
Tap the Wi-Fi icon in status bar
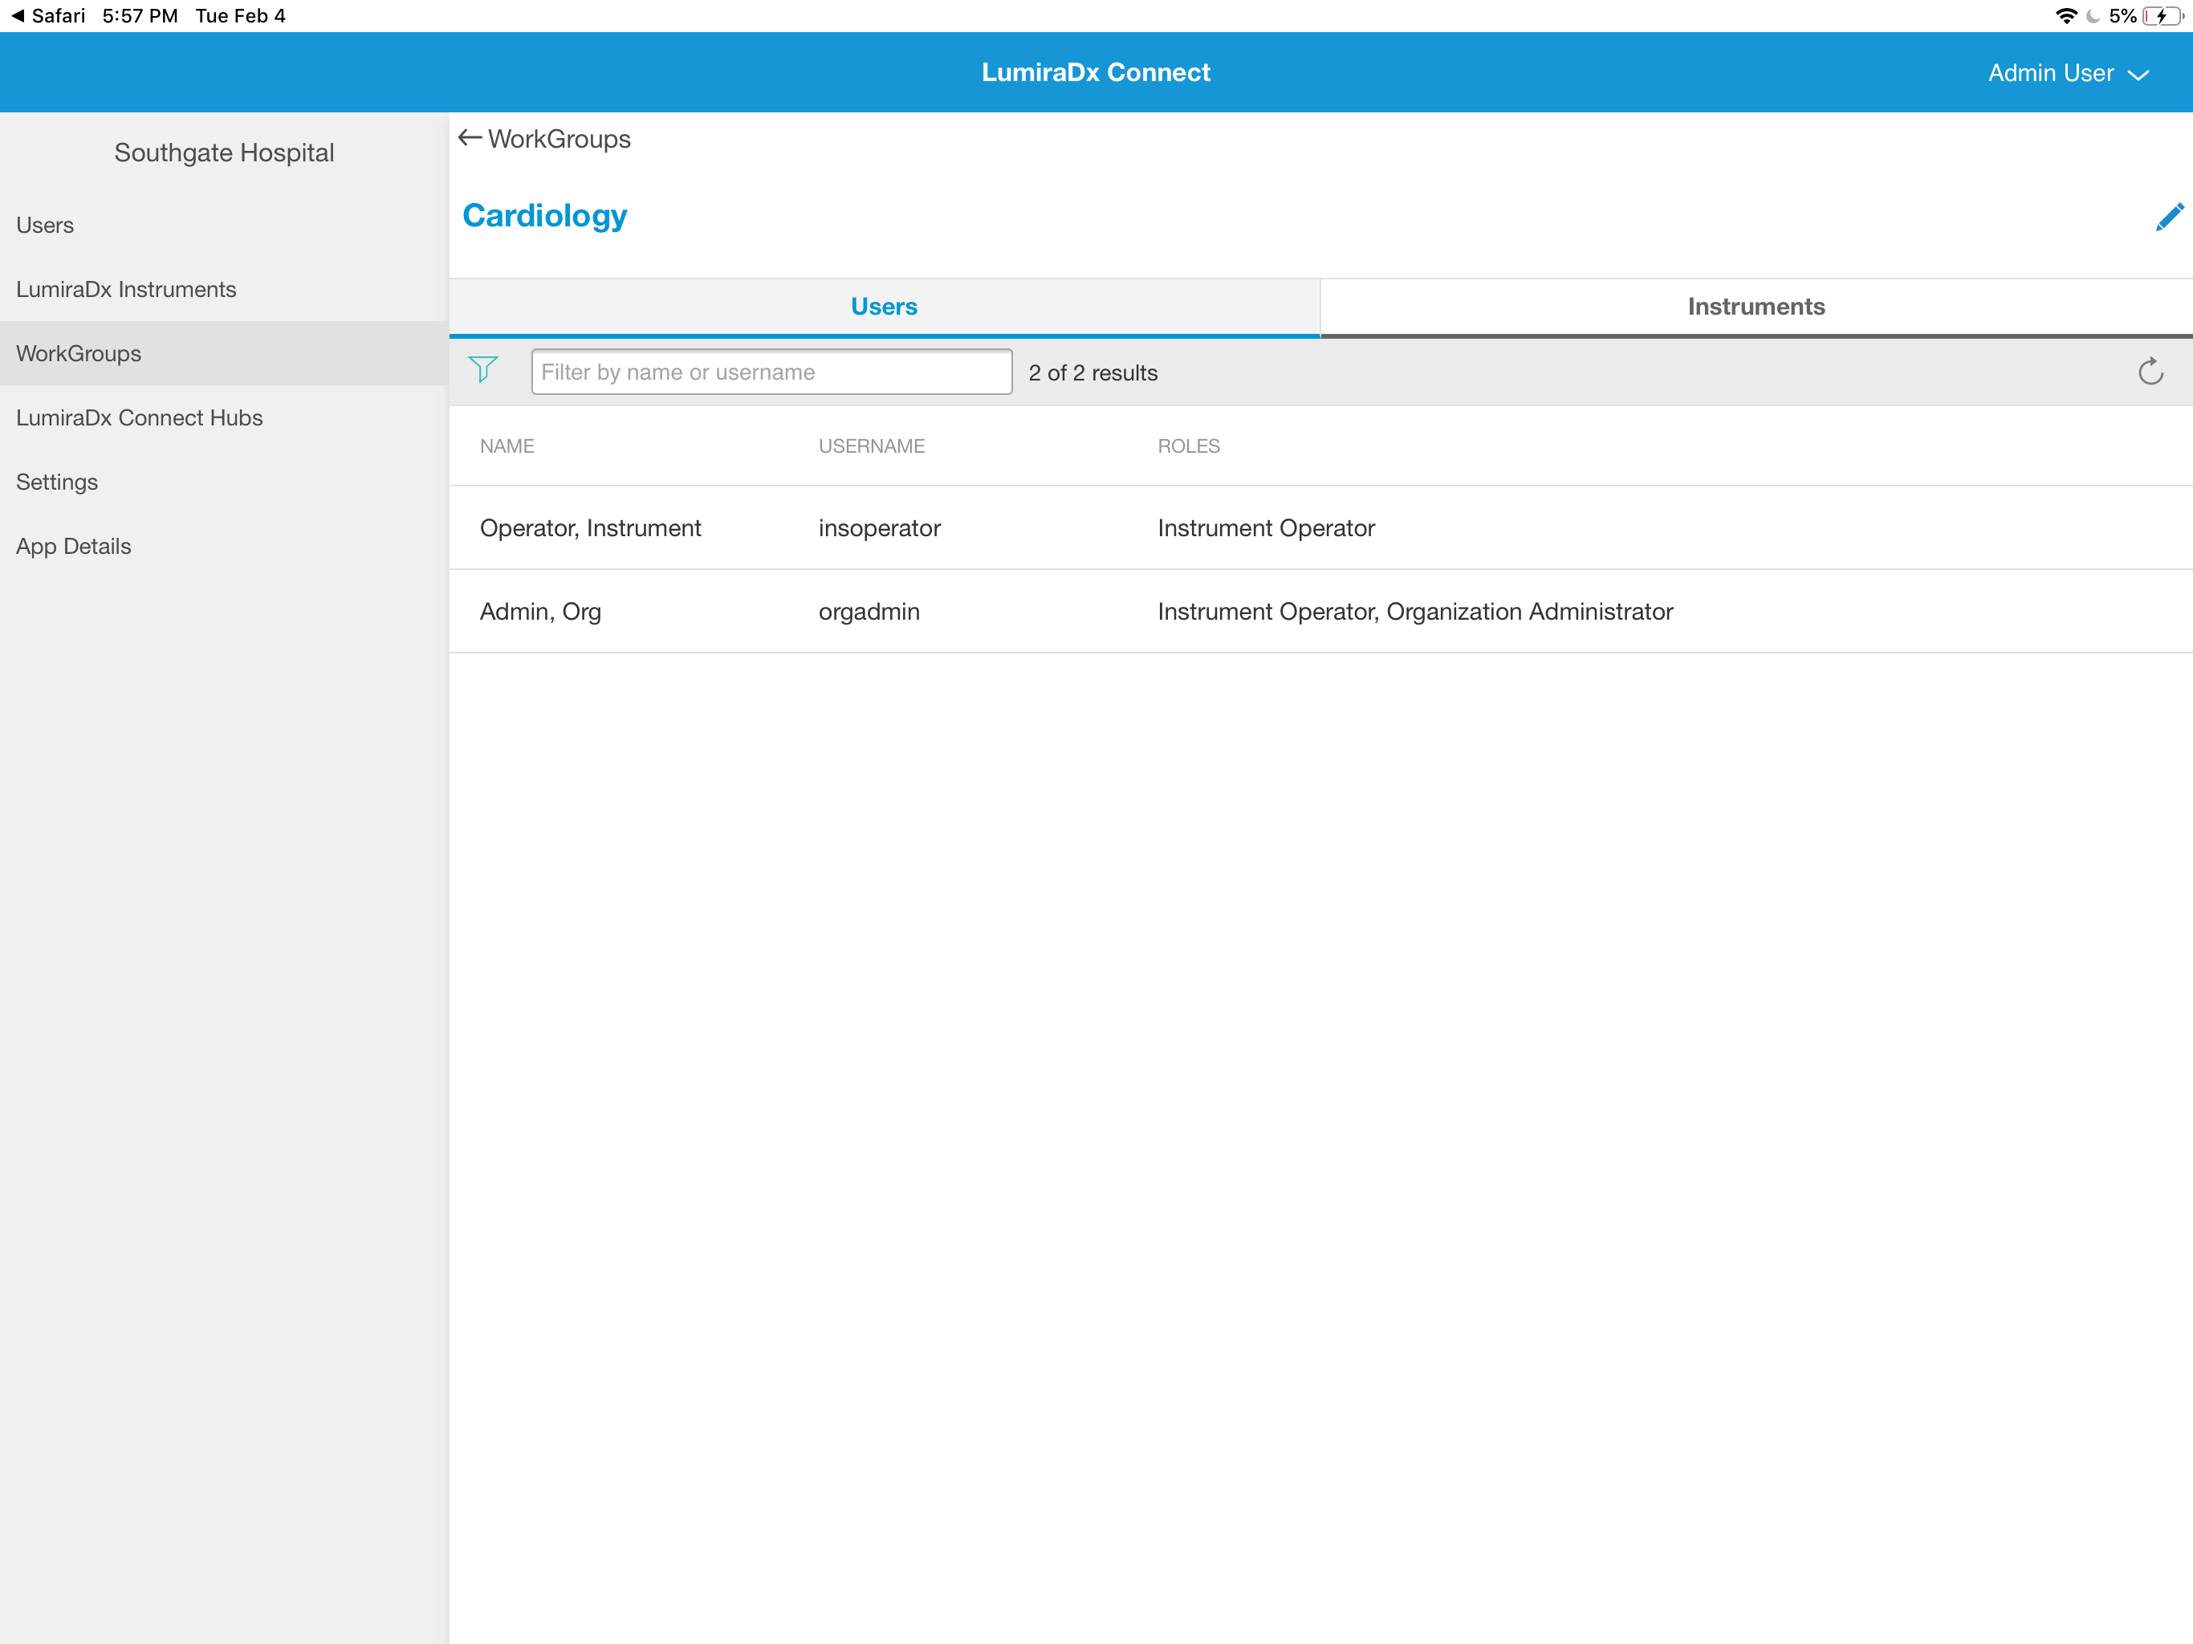2067,16
